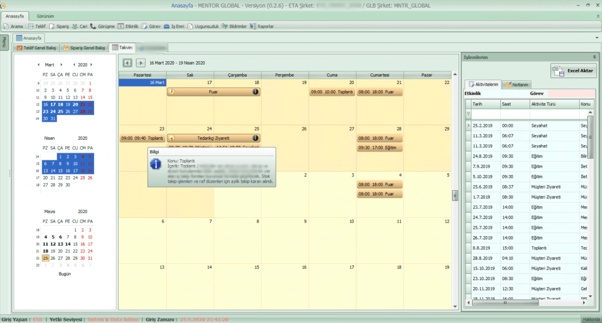
Task: Open the Teklif toolbar item
Action: coord(37,26)
